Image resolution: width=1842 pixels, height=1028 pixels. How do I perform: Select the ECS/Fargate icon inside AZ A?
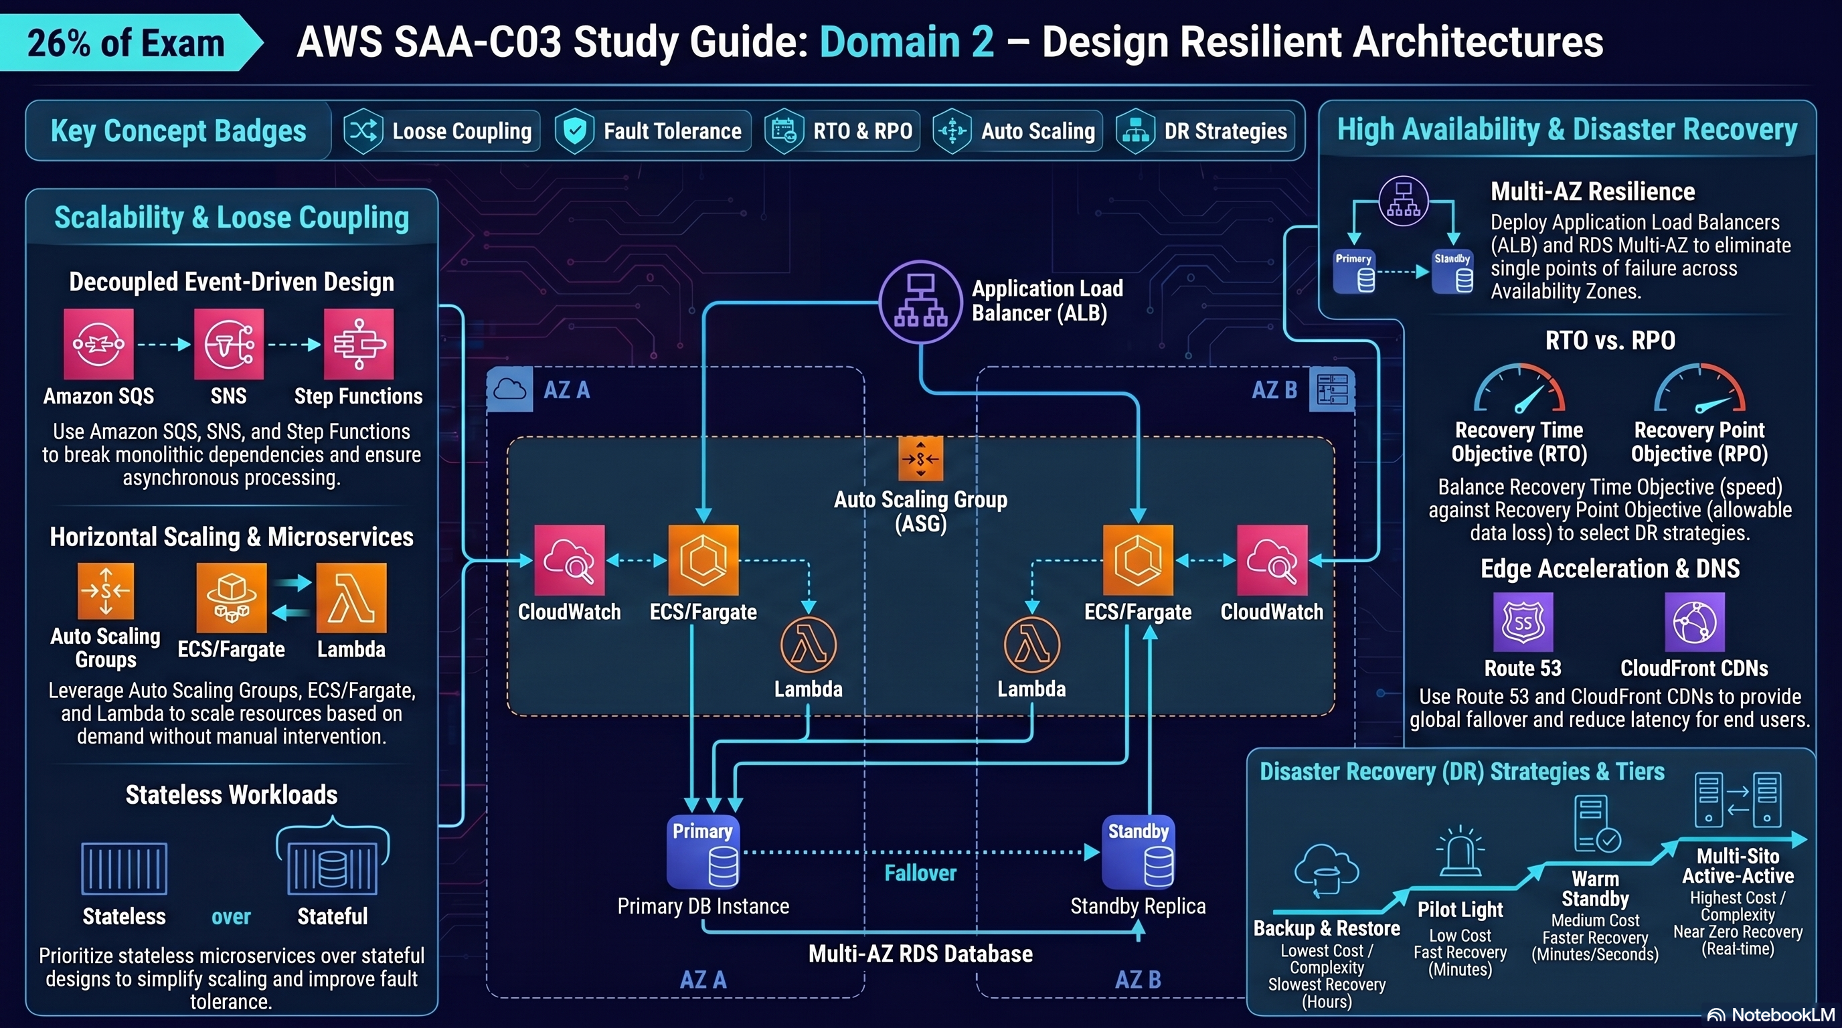[x=703, y=560]
